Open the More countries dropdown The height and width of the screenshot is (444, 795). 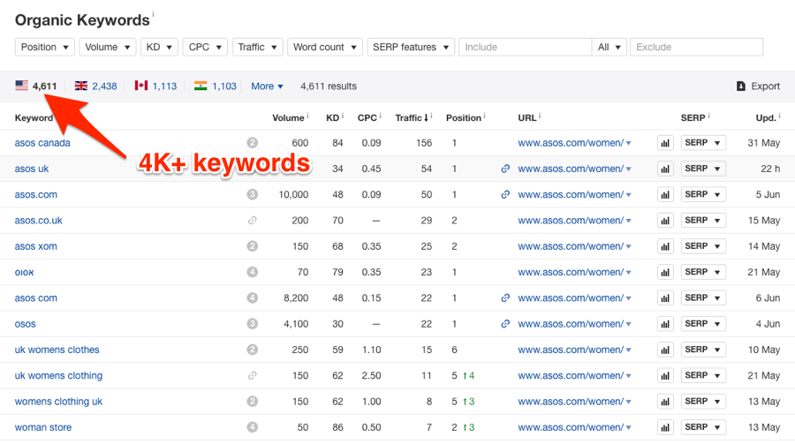pos(267,87)
